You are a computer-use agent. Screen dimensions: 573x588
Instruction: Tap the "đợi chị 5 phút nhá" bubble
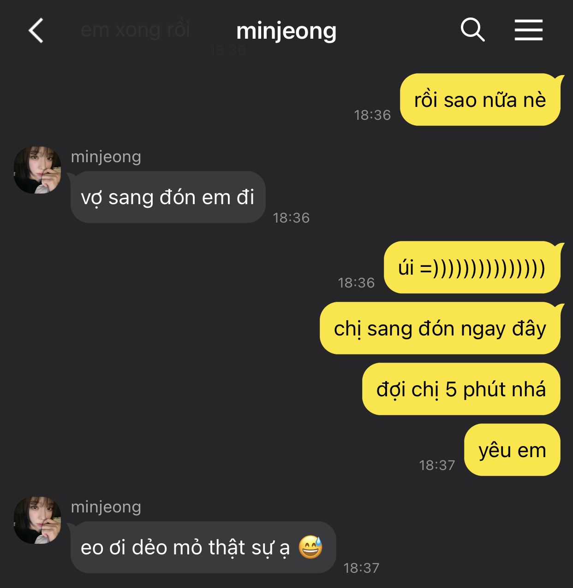click(461, 389)
